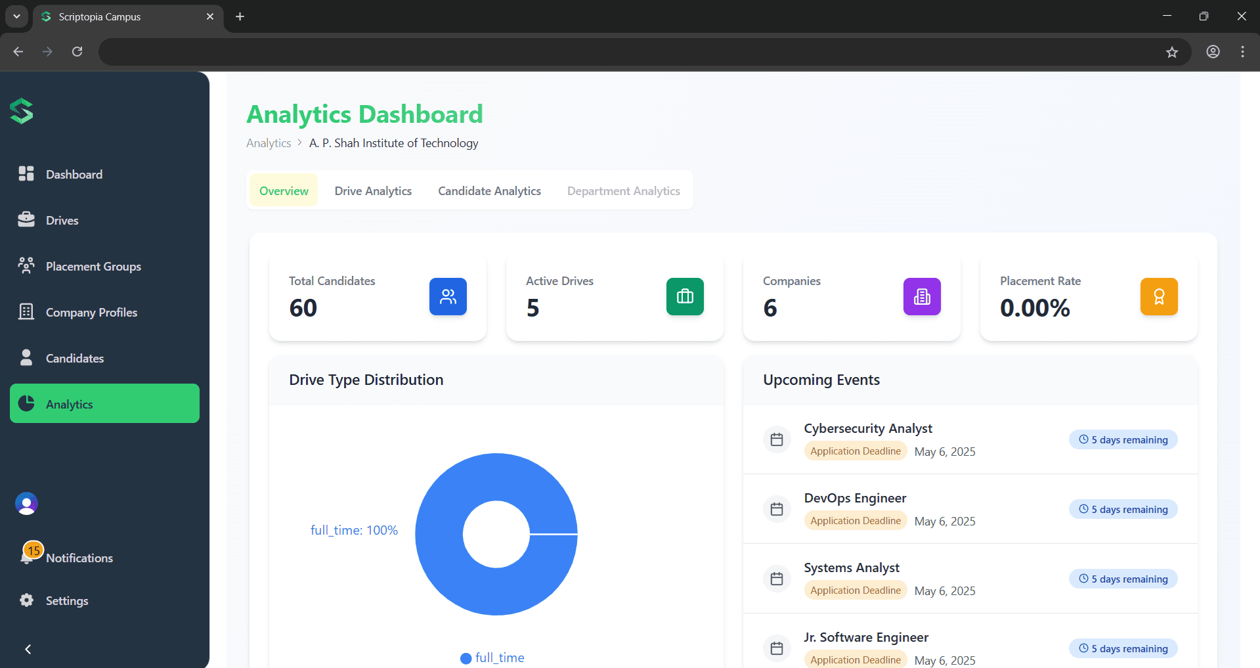Collapse the sidebar using bottom chevron
Screen dimensions: 1260x668
click(x=28, y=649)
